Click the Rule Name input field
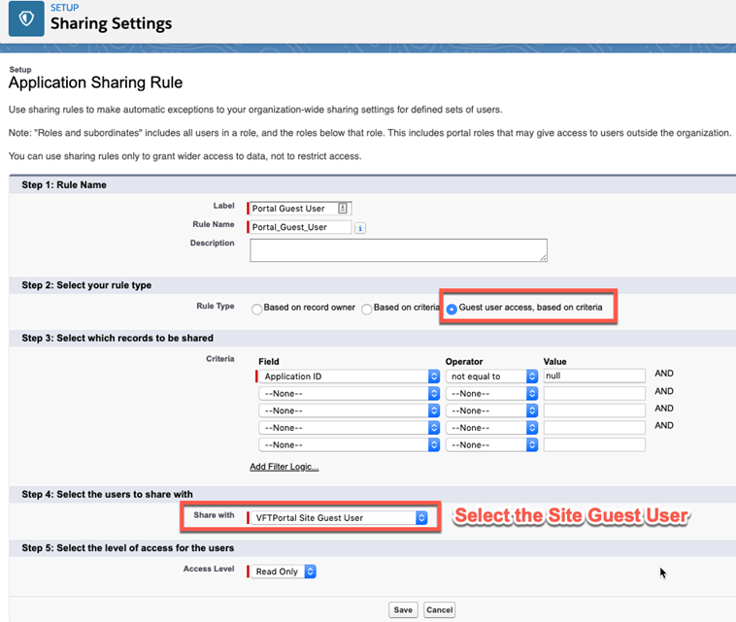Image resolution: width=736 pixels, height=622 pixels. coord(301,227)
